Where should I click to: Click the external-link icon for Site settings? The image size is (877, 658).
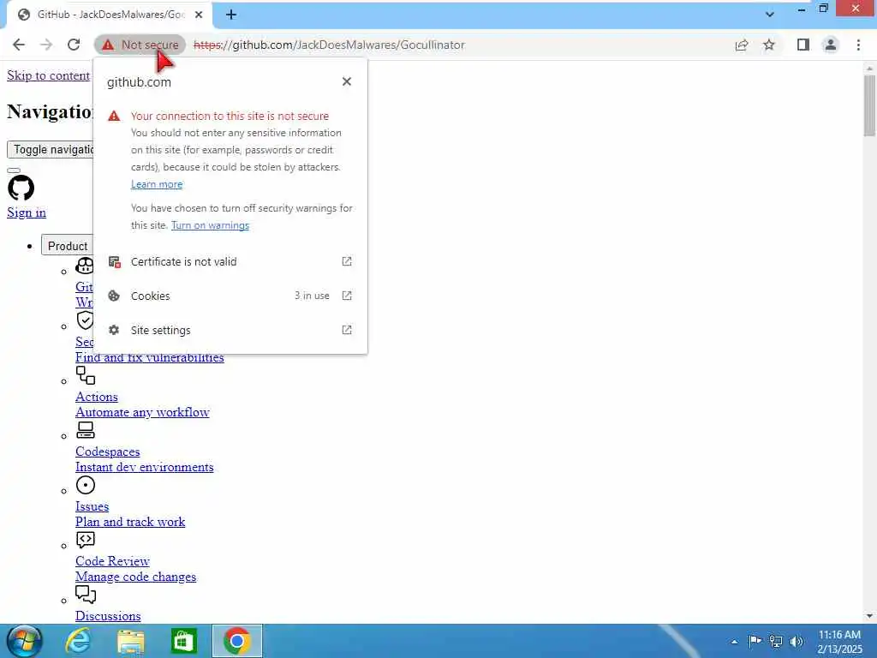pos(347,330)
